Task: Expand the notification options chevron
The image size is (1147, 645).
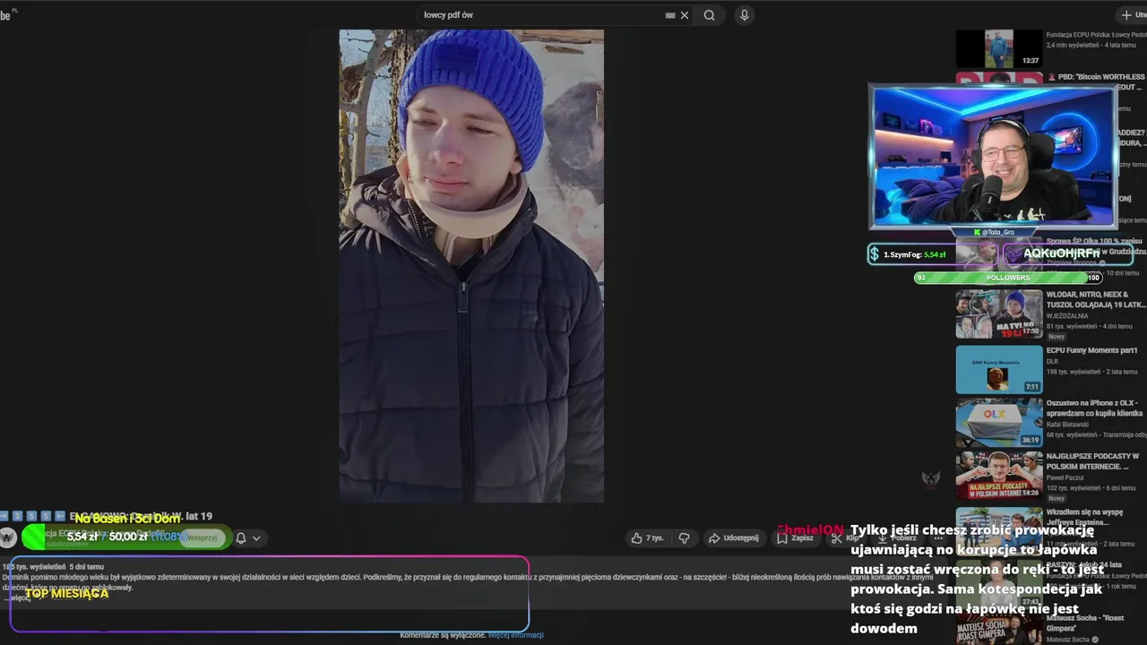Action: point(256,538)
